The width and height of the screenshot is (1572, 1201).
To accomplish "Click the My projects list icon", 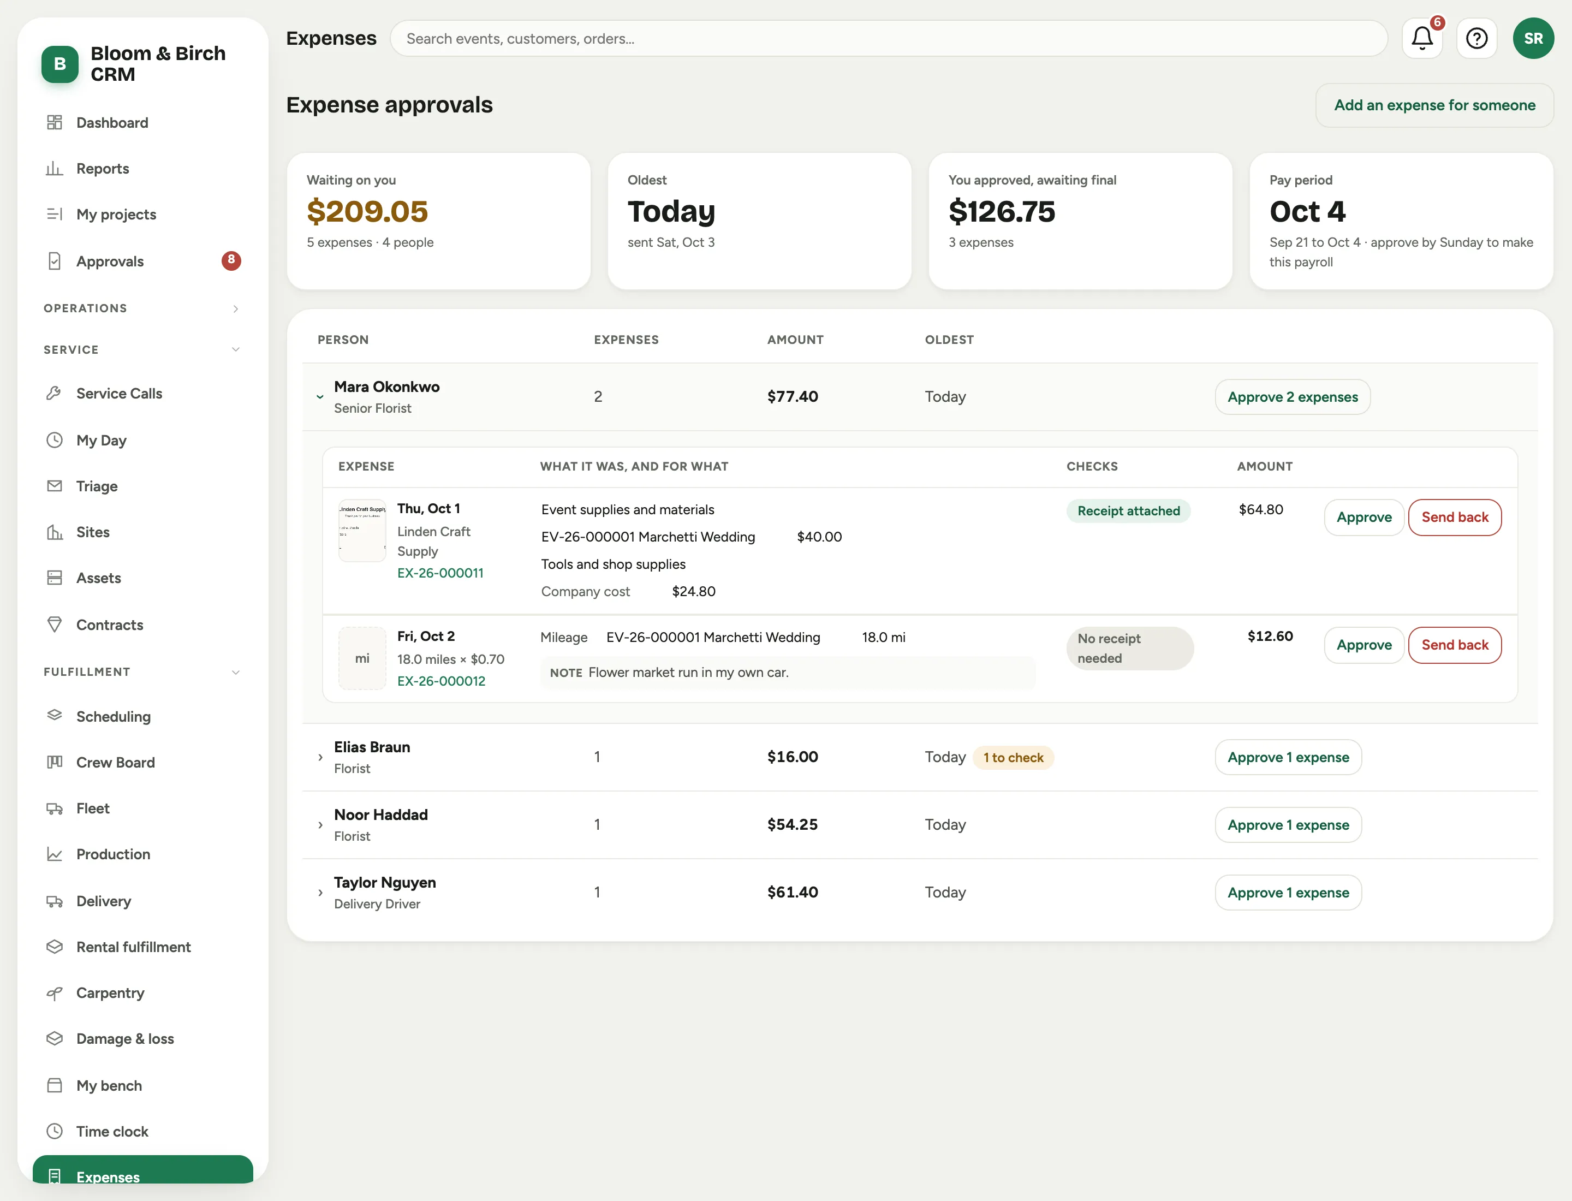I will (55, 215).
